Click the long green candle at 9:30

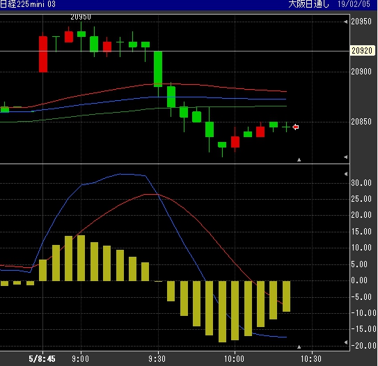tap(158, 69)
